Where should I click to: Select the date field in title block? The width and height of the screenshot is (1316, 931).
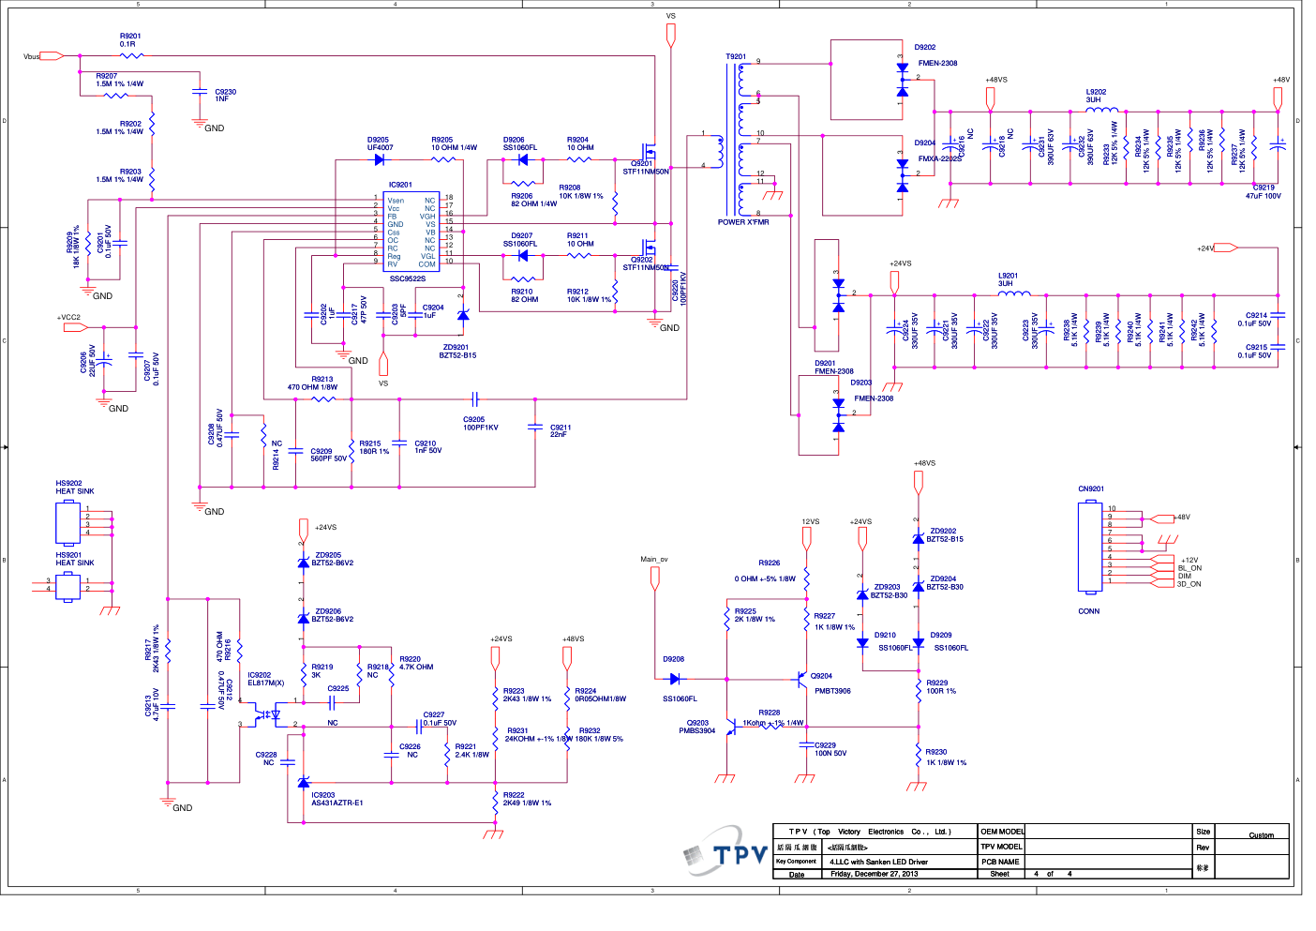(x=874, y=874)
